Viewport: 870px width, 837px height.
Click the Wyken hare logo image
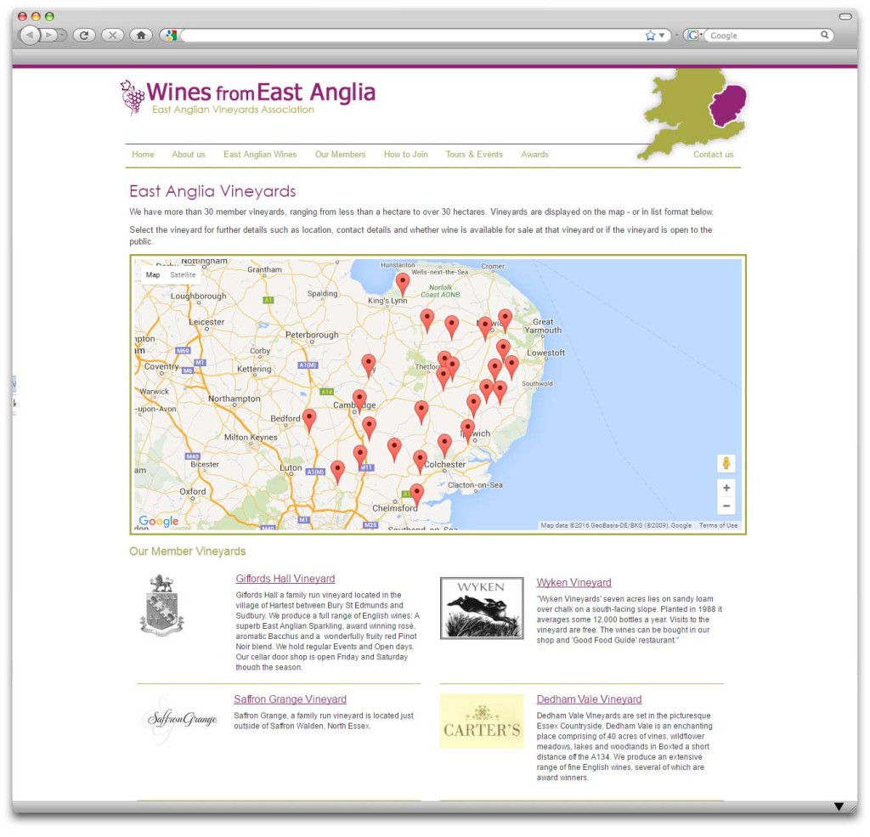click(482, 608)
